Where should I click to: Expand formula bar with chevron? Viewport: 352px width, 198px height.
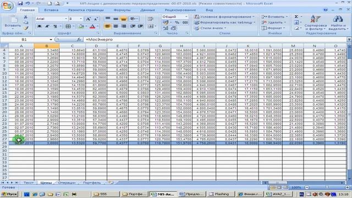(x=349, y=40)
